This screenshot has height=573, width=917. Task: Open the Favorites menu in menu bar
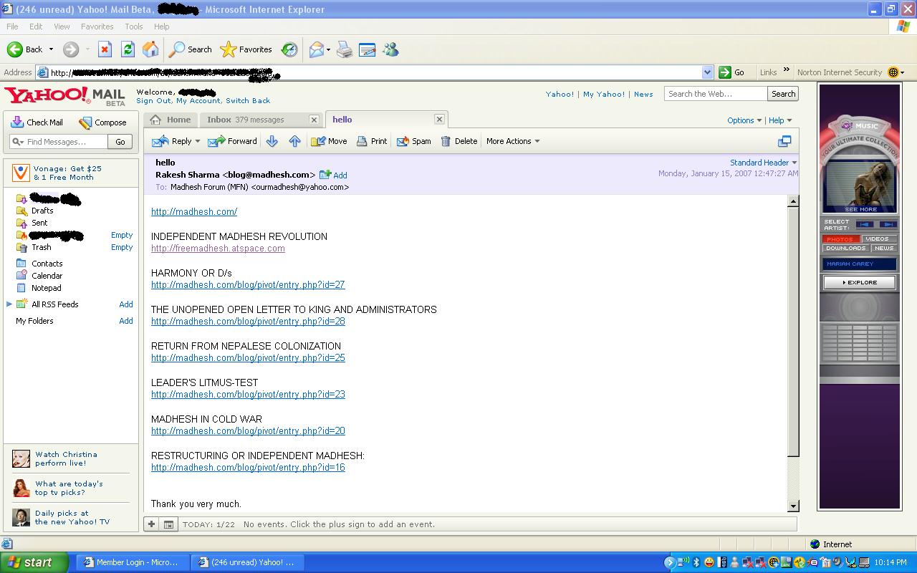97,27
